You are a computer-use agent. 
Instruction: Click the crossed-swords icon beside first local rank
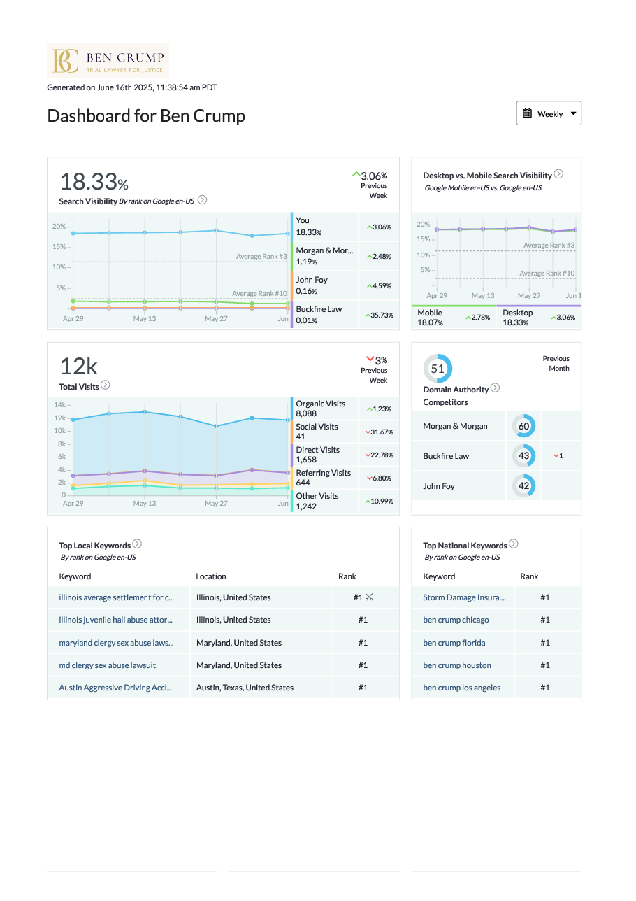tap(369, 597)
